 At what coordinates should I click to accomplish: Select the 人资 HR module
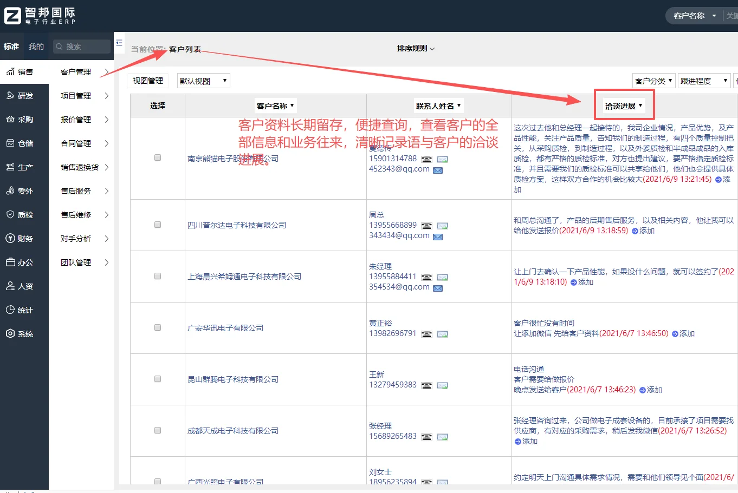(x=24, y=286)
